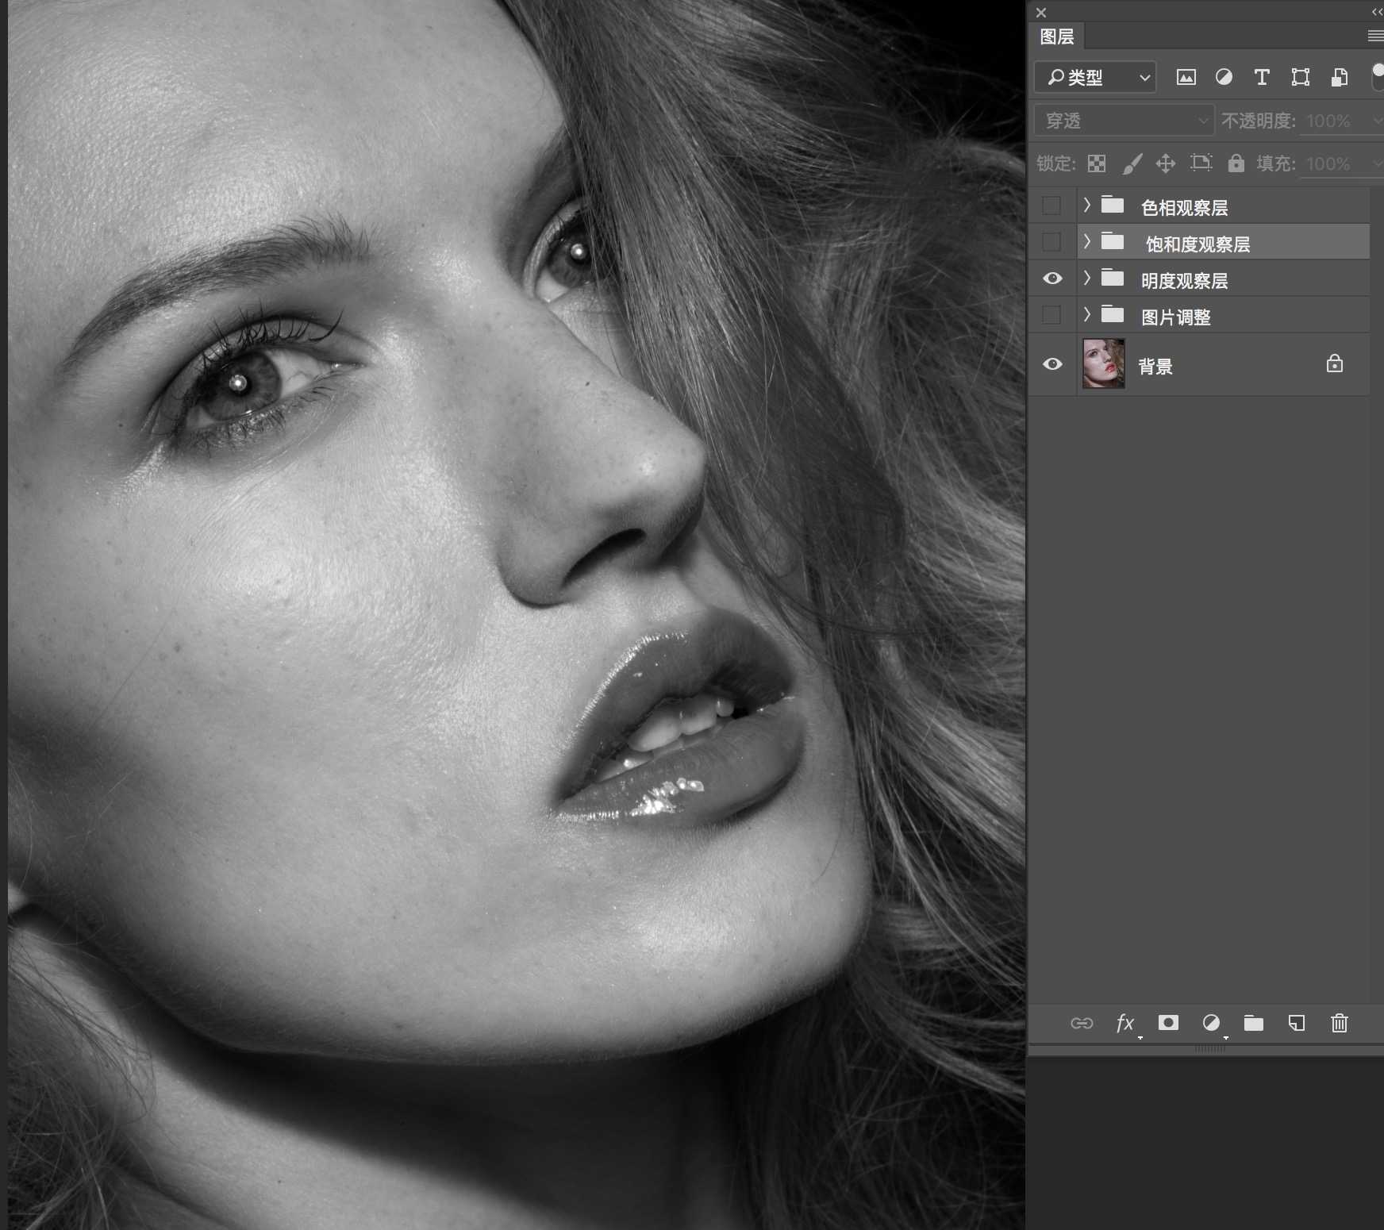Filter layers by adjustment layer icon

pos(1224,77)
